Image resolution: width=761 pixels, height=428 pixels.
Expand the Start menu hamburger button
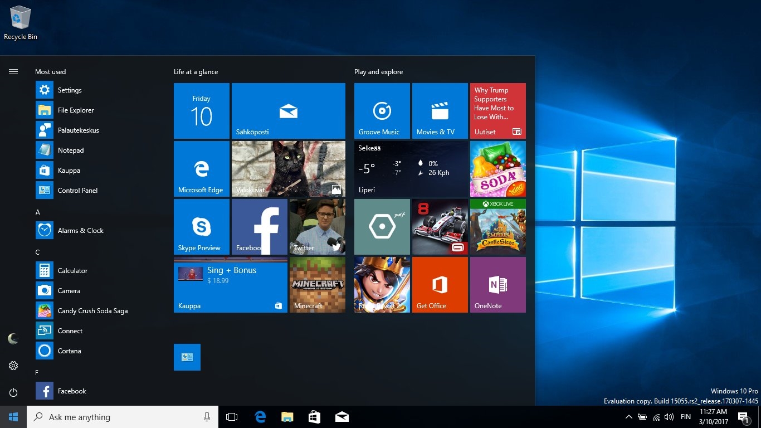tap(13, 71)
